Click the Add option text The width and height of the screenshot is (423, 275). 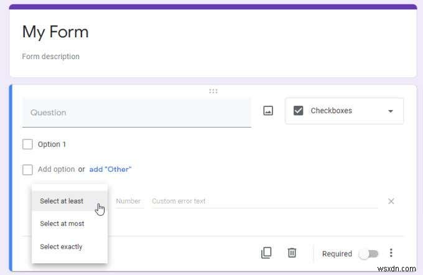[x=56, y=169]
